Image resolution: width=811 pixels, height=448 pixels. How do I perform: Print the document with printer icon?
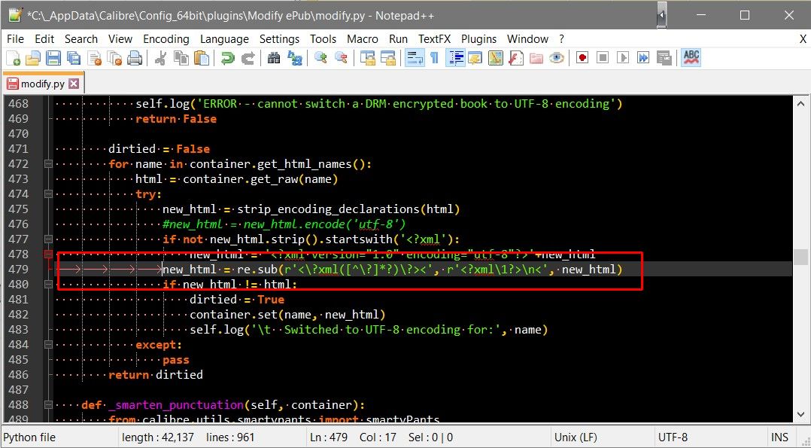135,58
